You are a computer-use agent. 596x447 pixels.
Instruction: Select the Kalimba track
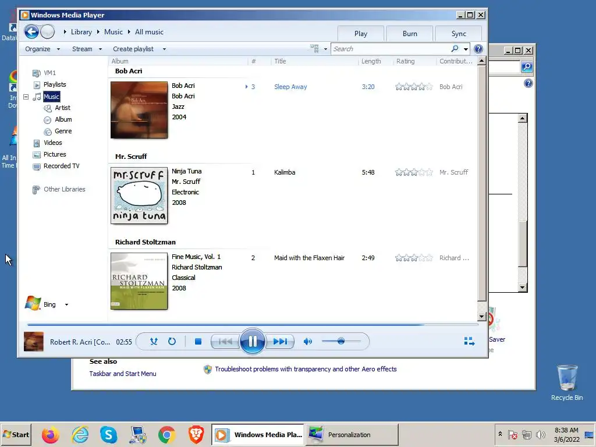285,172
